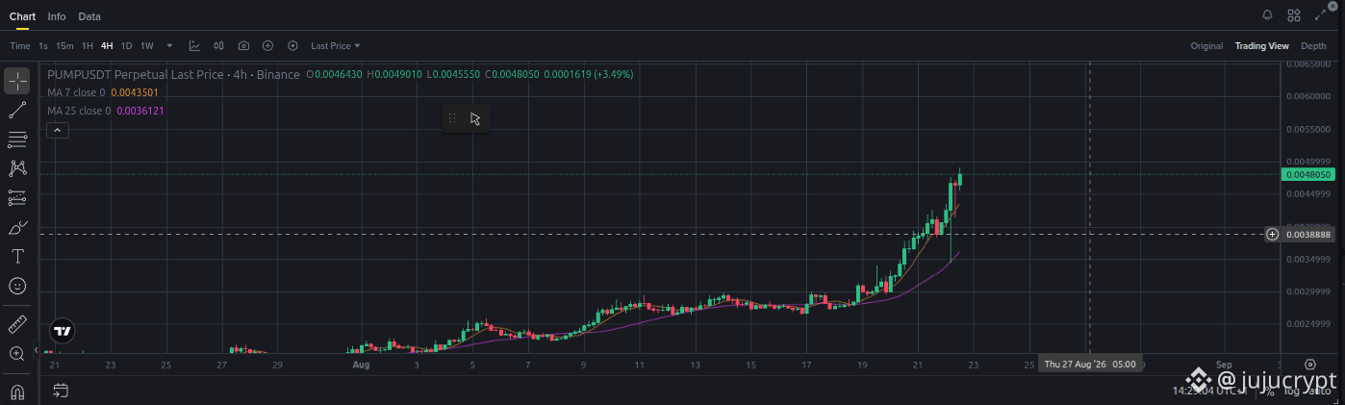Switch to Depth chart view
The height and width of the screenshot is (405, 1345).
(1313, 45)
